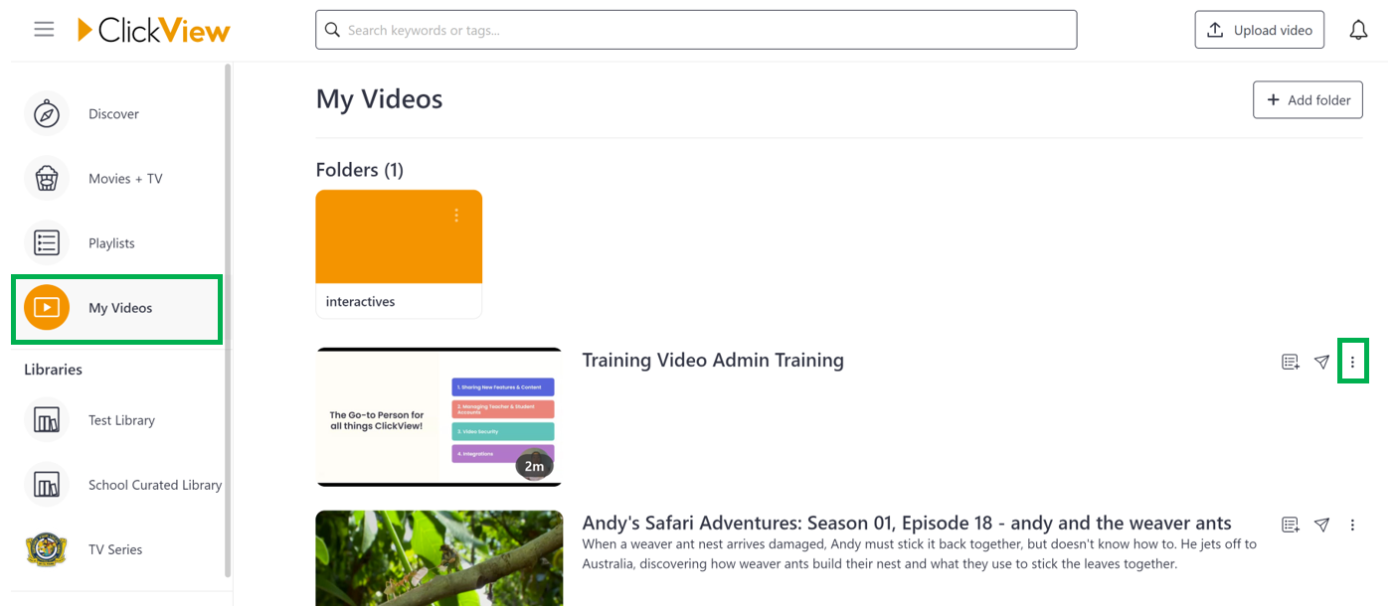
Task: Click the My Videos page heading
Action: 379,99
